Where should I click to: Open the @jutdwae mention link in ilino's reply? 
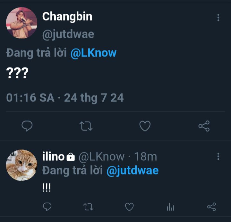132,170
